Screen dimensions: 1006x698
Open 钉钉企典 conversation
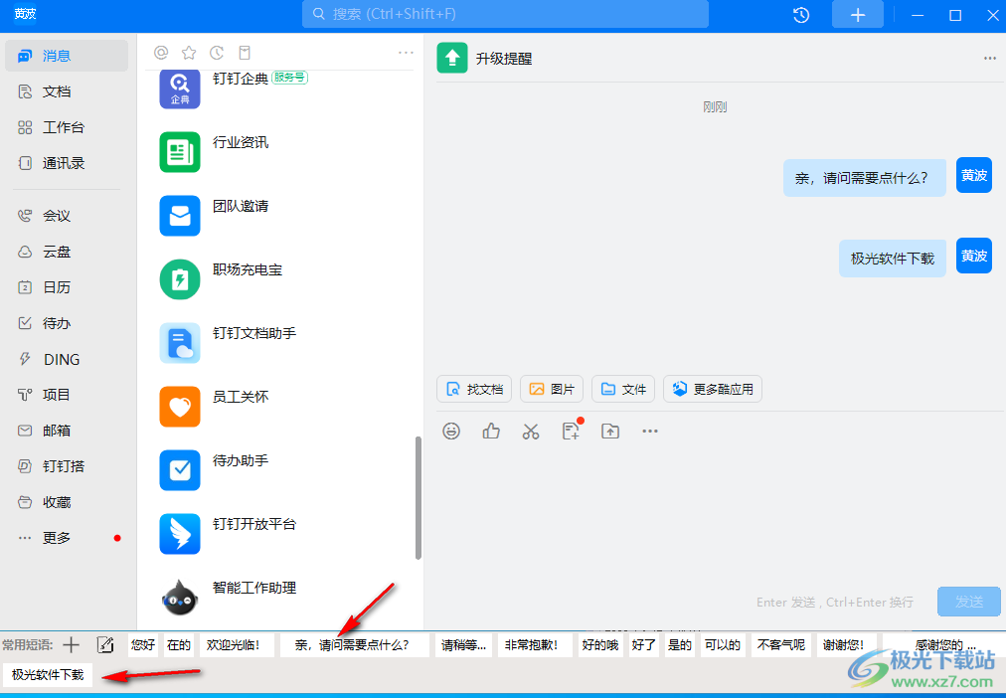pyautogui.click(x=279, y=87)
